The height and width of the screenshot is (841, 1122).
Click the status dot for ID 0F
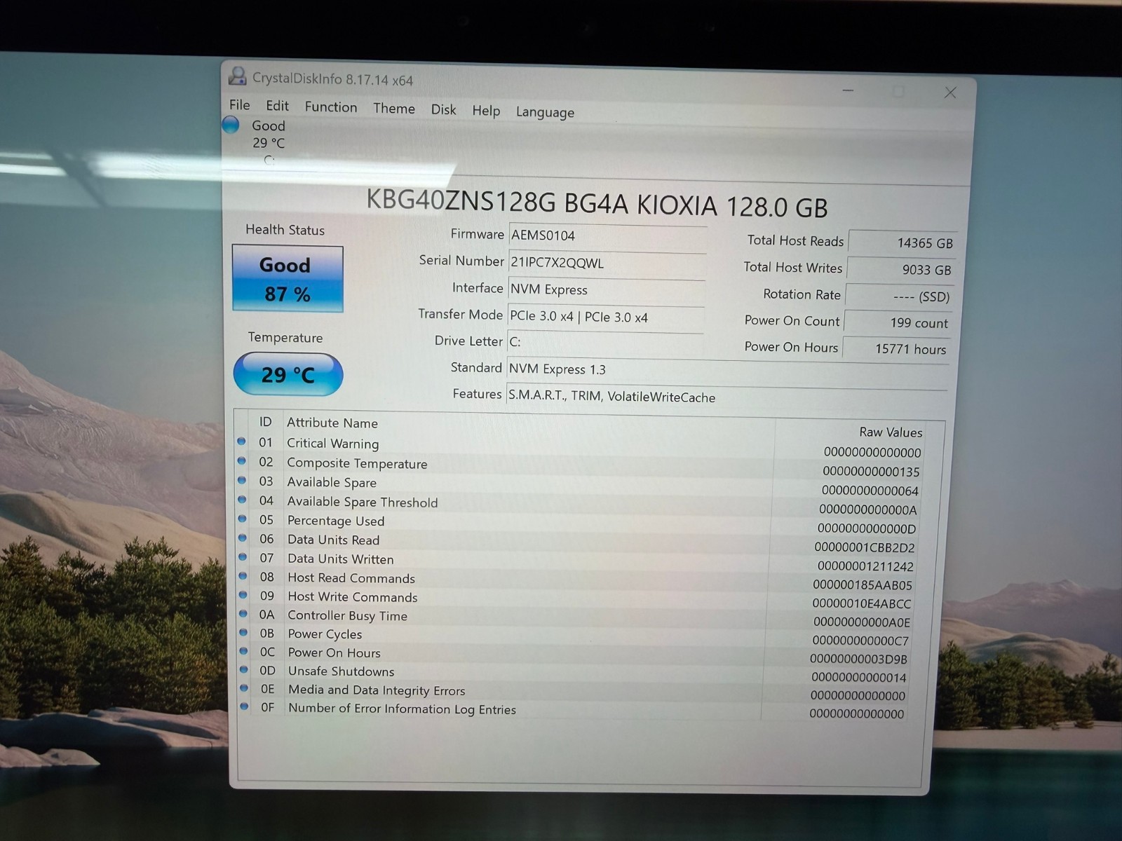coord(244,706)
